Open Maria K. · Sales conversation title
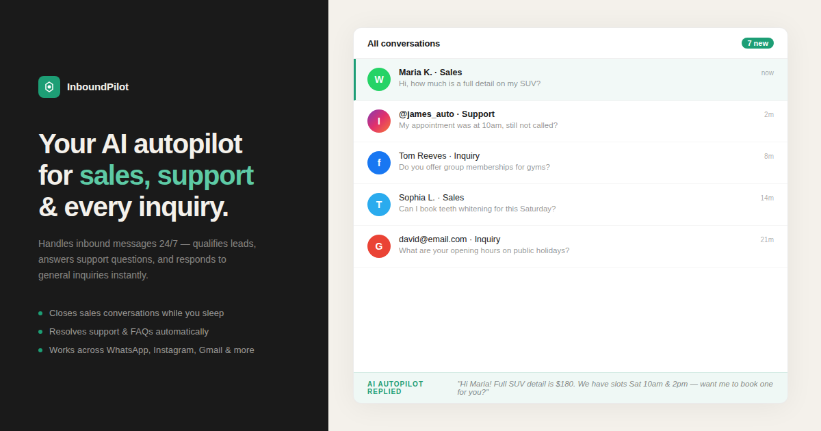The width and height of the screenshot is (821, 431). pos(430,73)
